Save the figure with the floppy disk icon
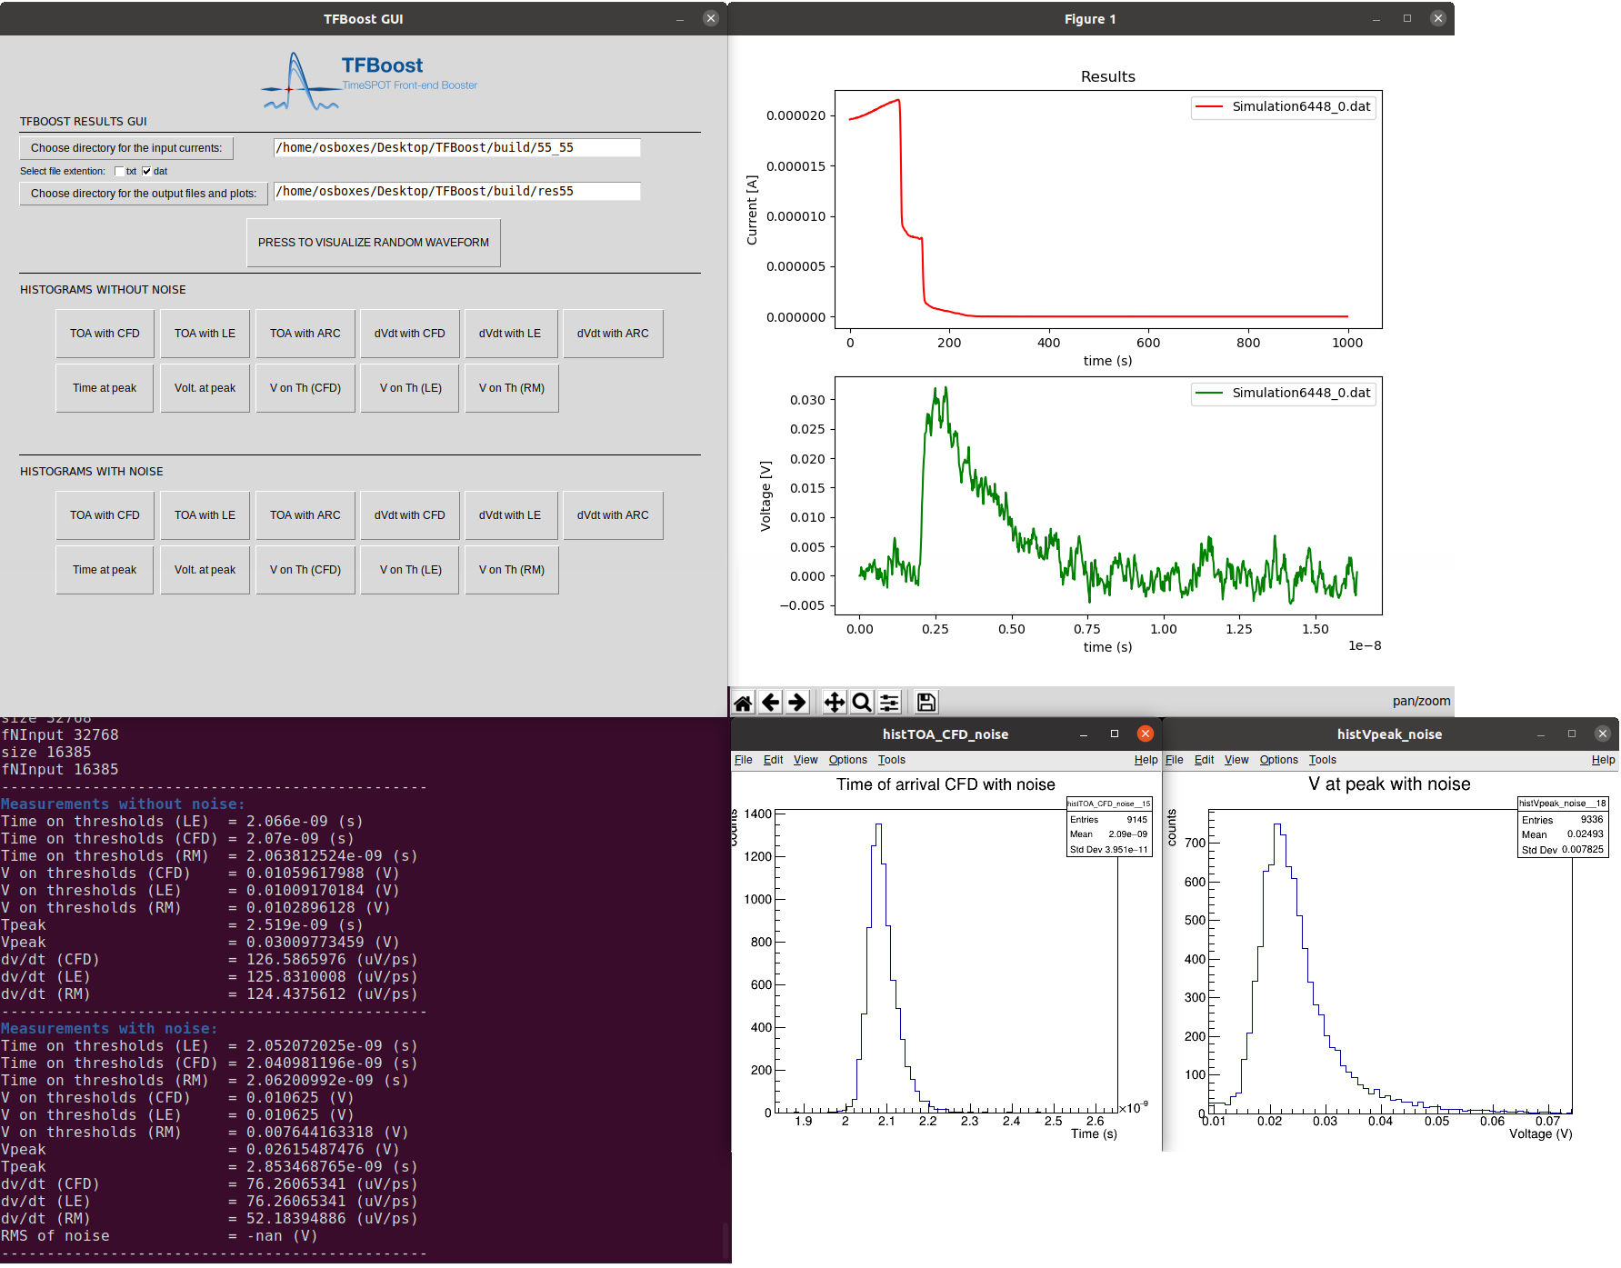Image resolution: width=1621 pixels, height=1268 pixels. (926, 702)
